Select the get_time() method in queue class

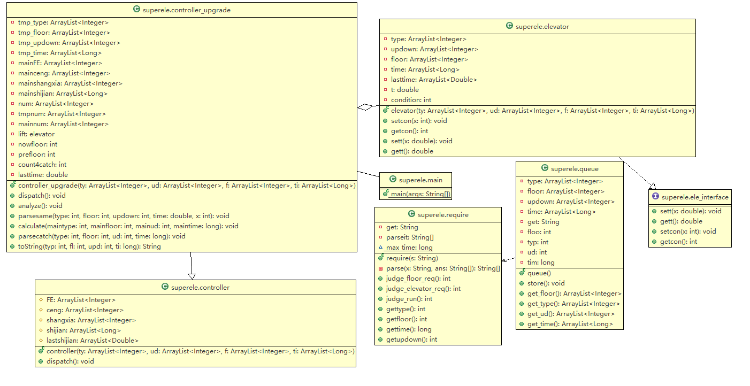(570, 324)
